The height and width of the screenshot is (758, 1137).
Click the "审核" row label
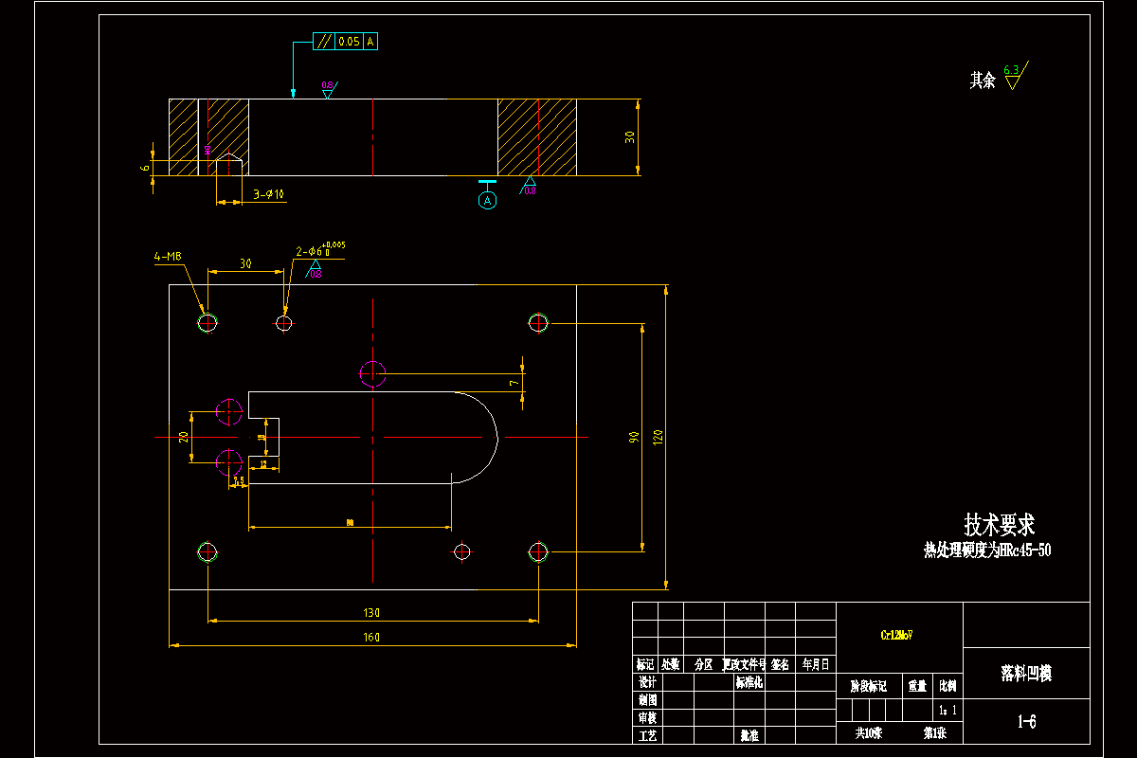[647, 718]
